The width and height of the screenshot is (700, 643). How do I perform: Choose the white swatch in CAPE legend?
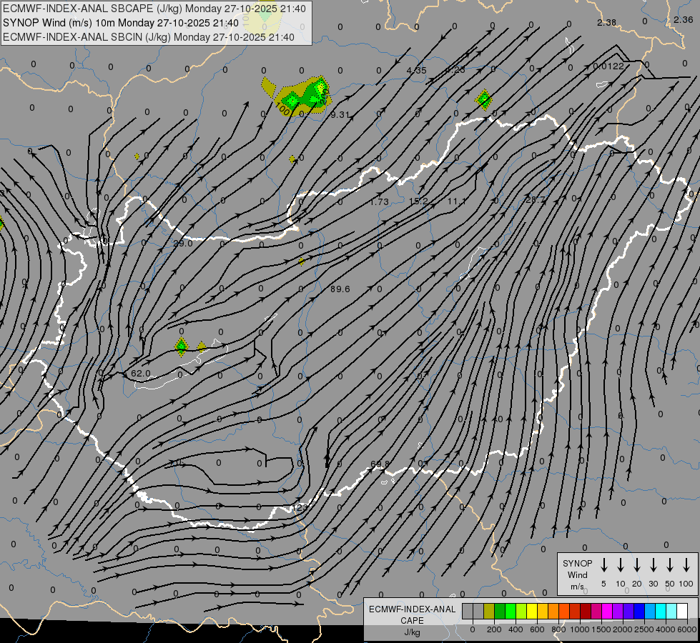682,612
